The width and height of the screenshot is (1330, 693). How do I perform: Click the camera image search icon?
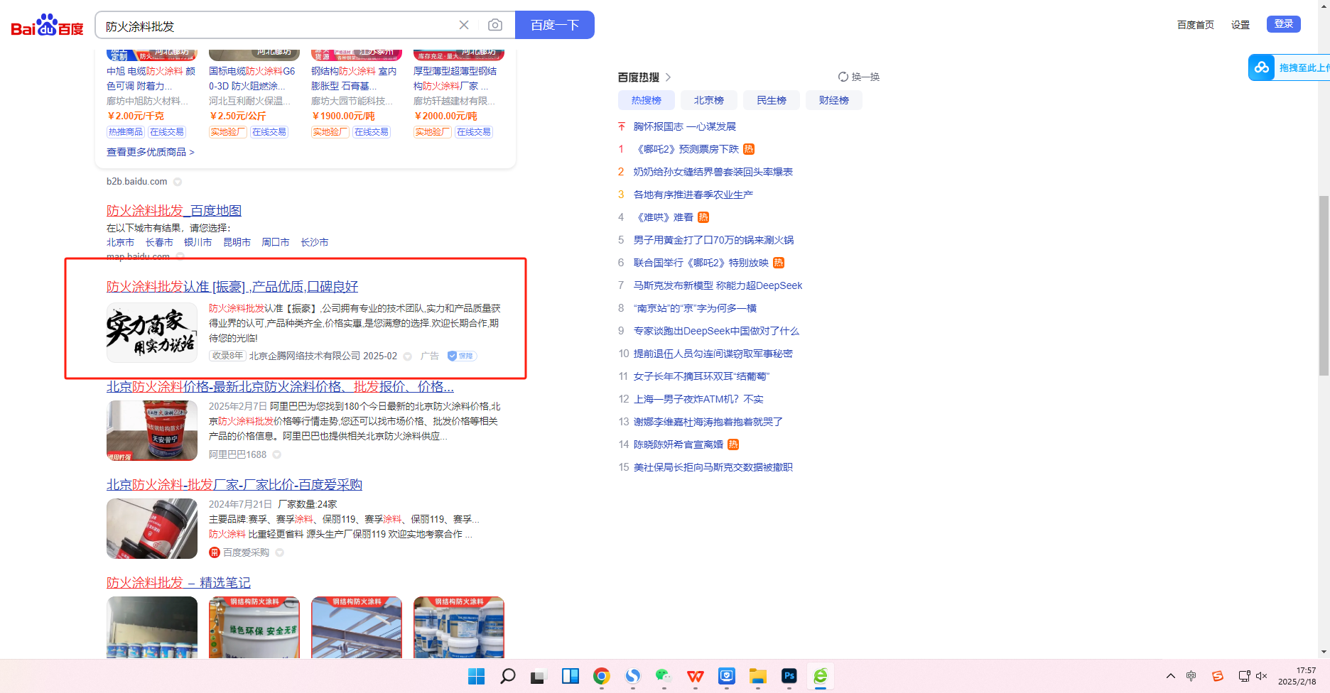(495, 26)
